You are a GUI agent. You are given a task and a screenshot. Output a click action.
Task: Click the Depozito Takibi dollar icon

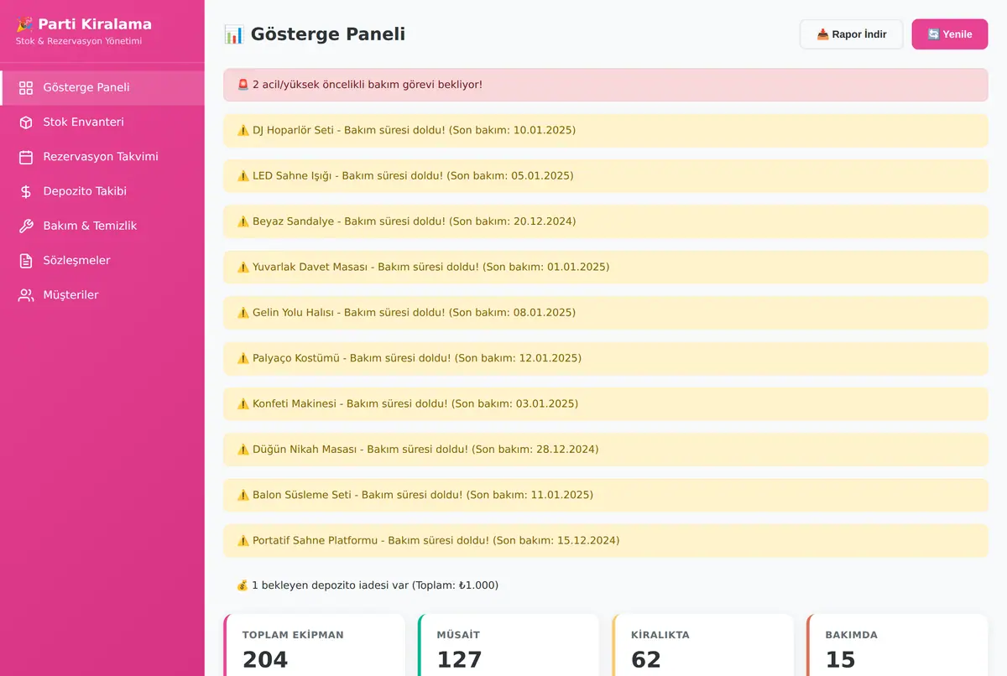coord(26,191)
